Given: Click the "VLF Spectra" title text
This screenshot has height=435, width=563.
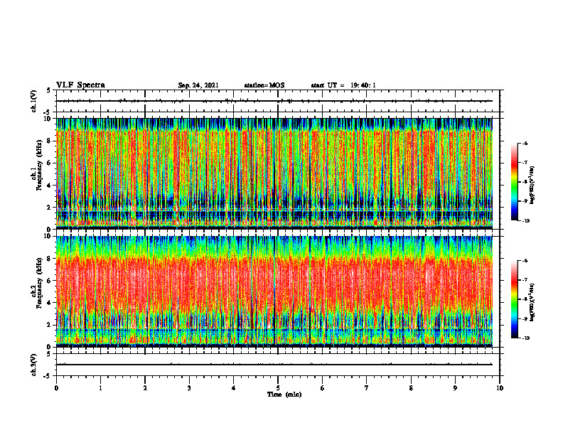Looking at the screenshot, I should tap(80, 85).
